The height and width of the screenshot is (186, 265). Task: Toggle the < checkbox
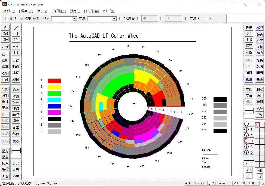(x=206, y=18)
